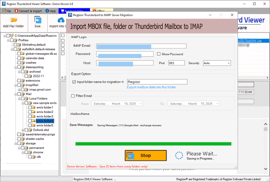
Task: Select the chrome folder tree item
Action: [38, 152]
